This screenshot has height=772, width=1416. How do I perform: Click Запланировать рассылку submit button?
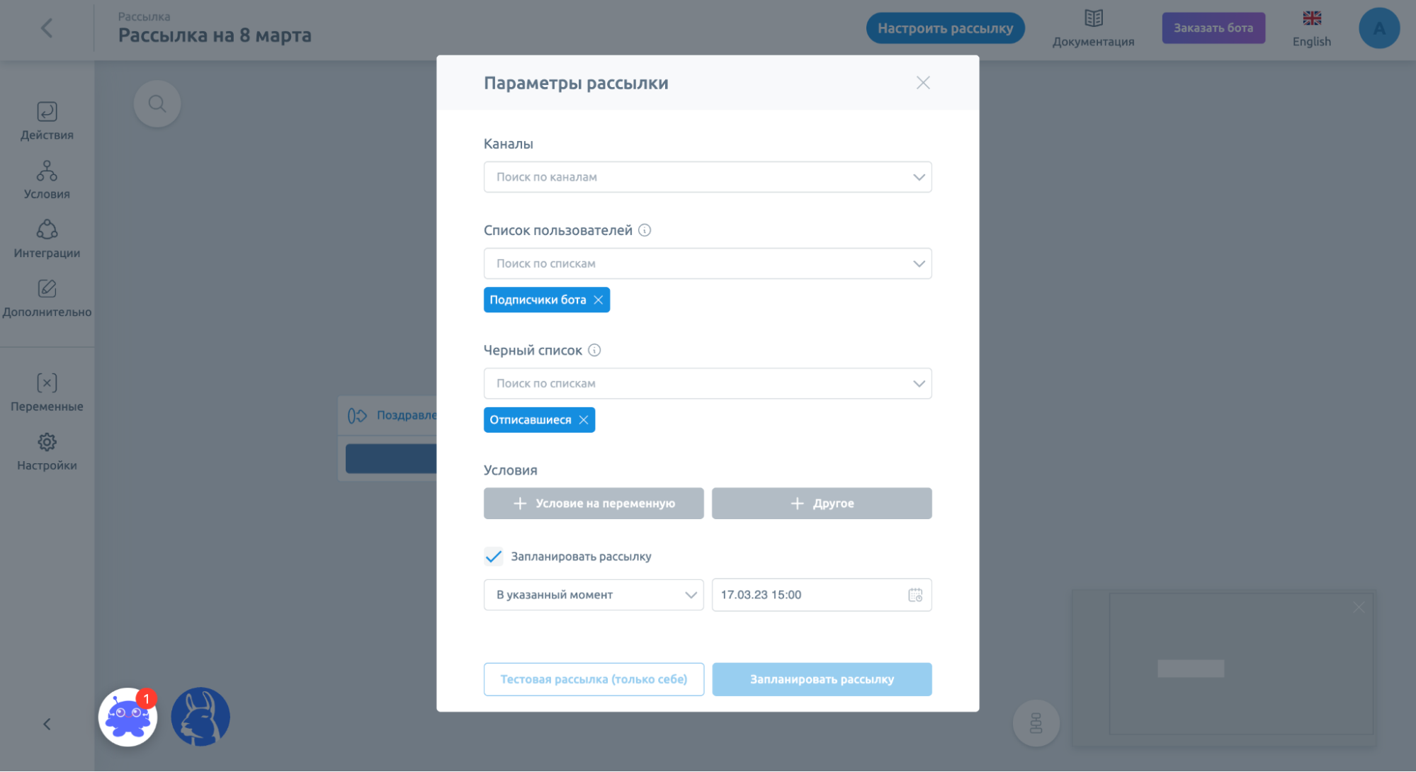[x=822, y=679]
